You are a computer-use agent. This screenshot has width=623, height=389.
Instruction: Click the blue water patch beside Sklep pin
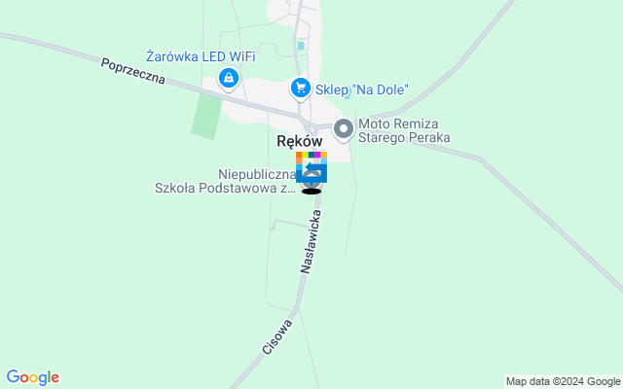[348, 96]
